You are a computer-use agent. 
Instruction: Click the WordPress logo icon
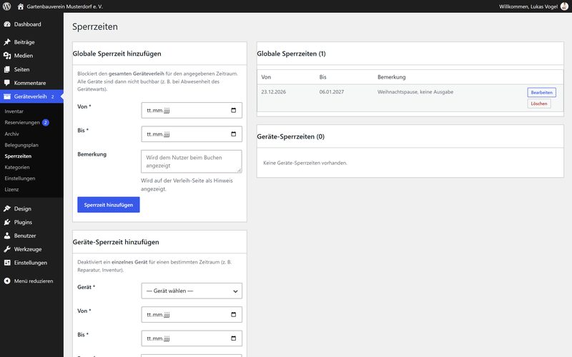[x=7, y=6]
